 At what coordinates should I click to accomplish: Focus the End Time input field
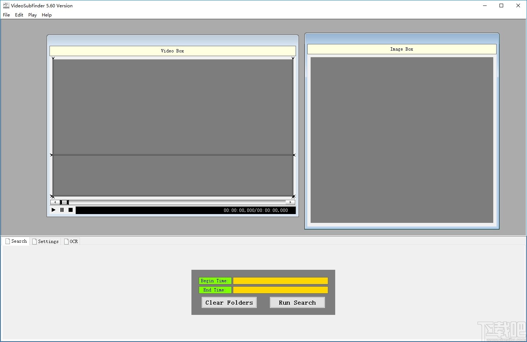pyautogui.click(x=281, y=290)
